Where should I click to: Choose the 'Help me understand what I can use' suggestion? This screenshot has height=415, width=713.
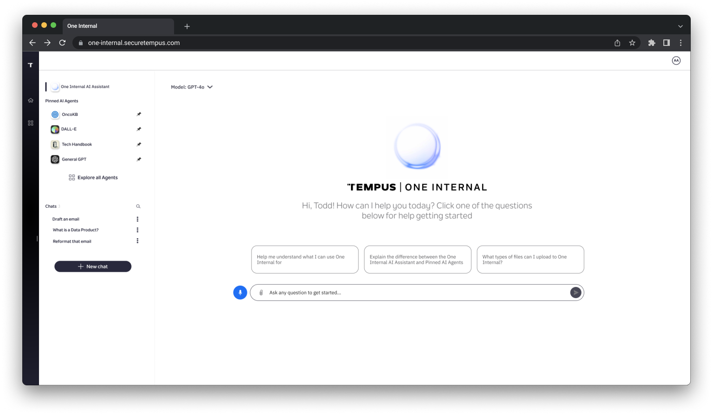pyautogui.click(x=305, y=260)
